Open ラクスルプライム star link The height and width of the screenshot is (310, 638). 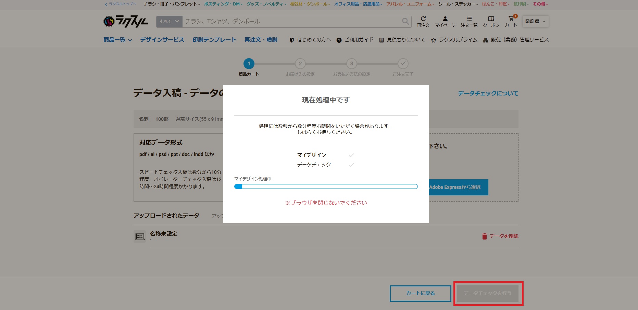tap(454, 40)
